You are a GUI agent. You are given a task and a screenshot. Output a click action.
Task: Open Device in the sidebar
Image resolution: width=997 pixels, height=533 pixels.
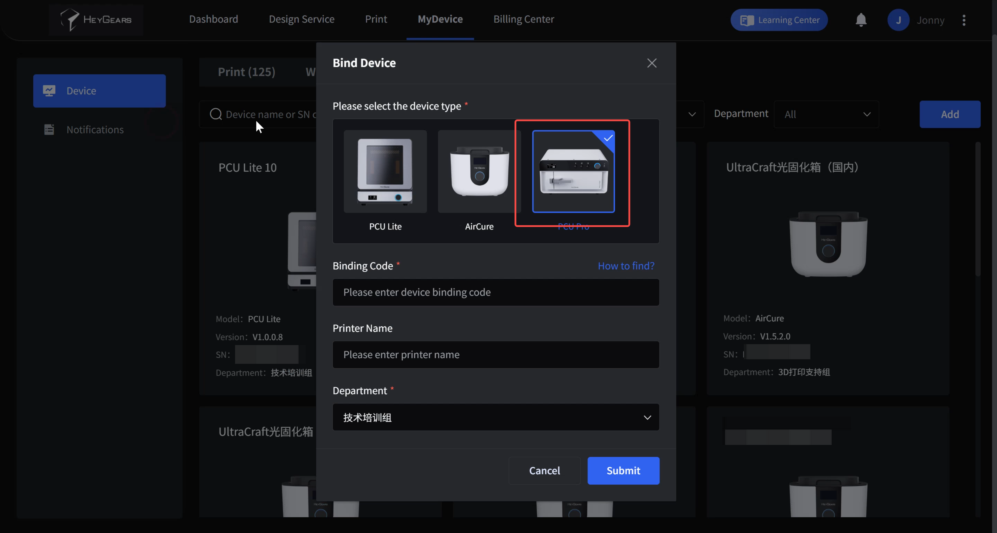(100, 90)
